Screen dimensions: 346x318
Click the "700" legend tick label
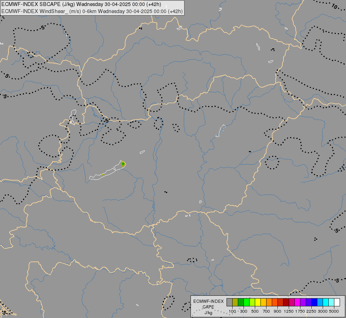(x=266, y=311)
